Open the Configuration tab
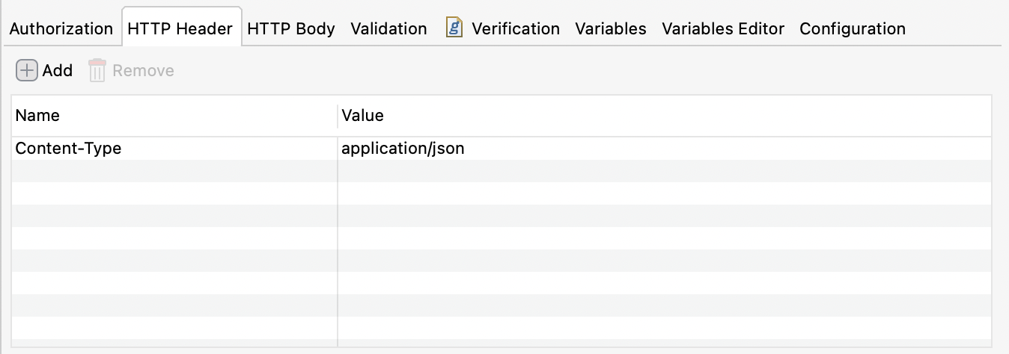The width and height of the screenshot is (1009, 354). [852, 29]
